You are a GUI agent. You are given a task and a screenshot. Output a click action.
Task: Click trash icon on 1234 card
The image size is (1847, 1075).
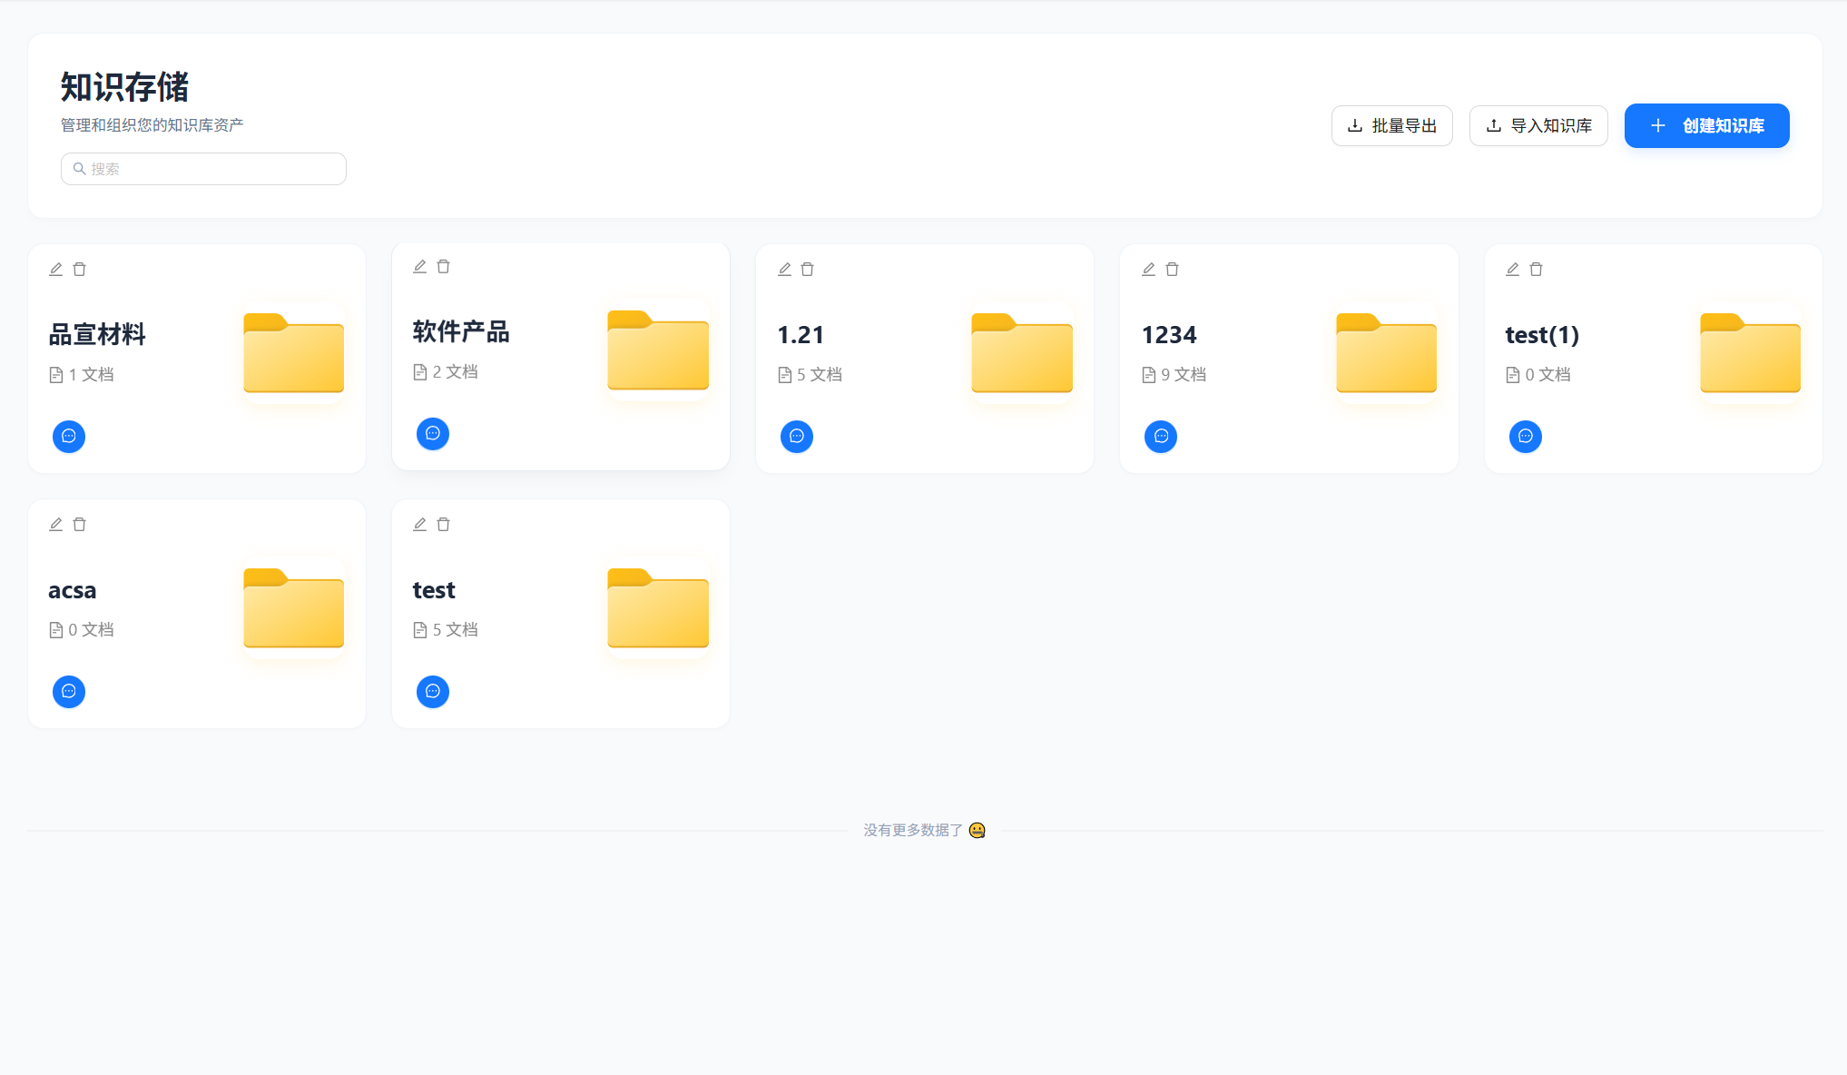click(x=1172, y=269)
